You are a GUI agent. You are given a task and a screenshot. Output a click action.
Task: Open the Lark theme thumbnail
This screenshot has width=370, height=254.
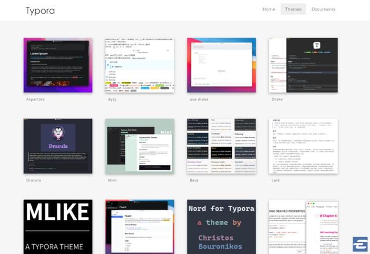click(x=303, y=146)
